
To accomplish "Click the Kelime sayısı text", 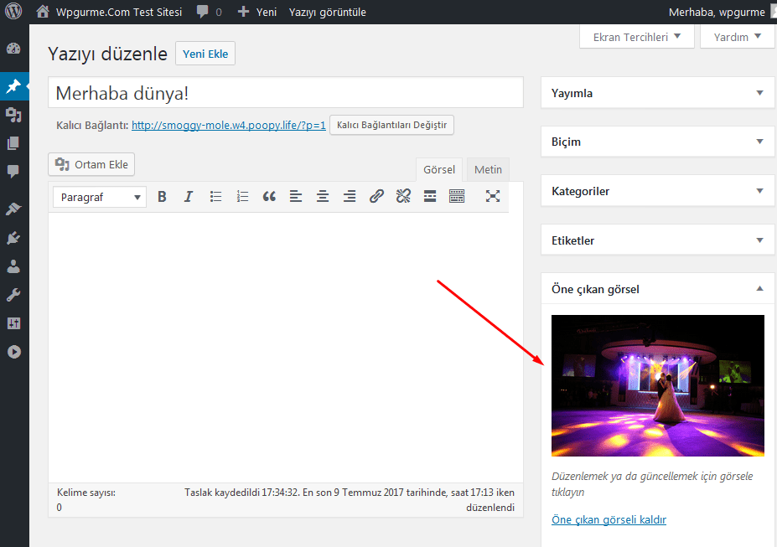I will point(86,493).
